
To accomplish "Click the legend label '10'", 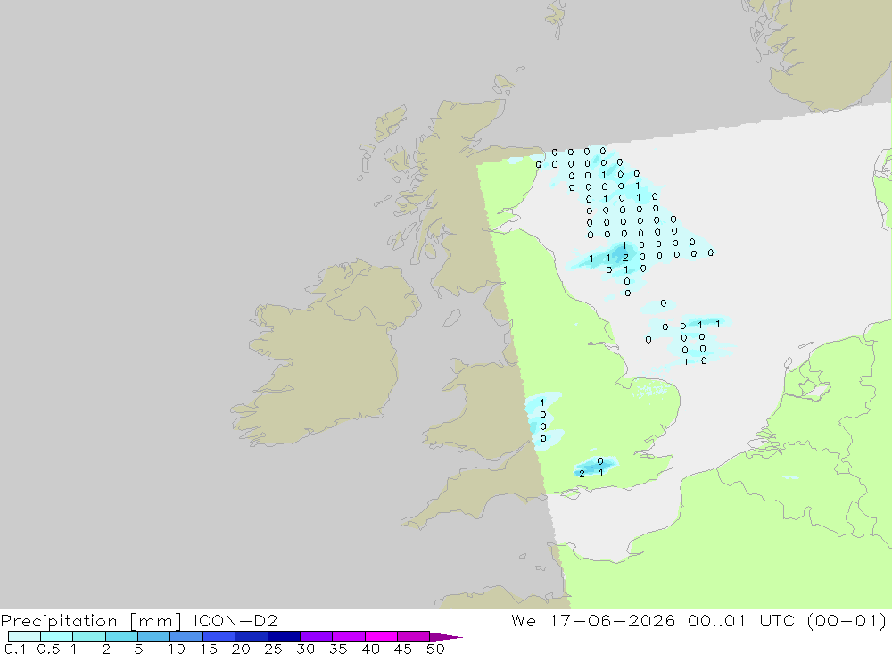I will (176, 649).
